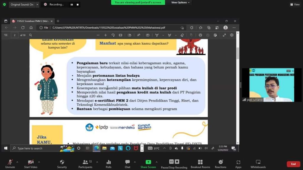
Task: Print the PDF
Action: [200, 35]
